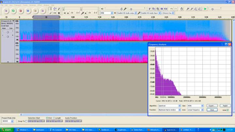Click the Zoom Out toolbar icon

click(x=192, y=9)
